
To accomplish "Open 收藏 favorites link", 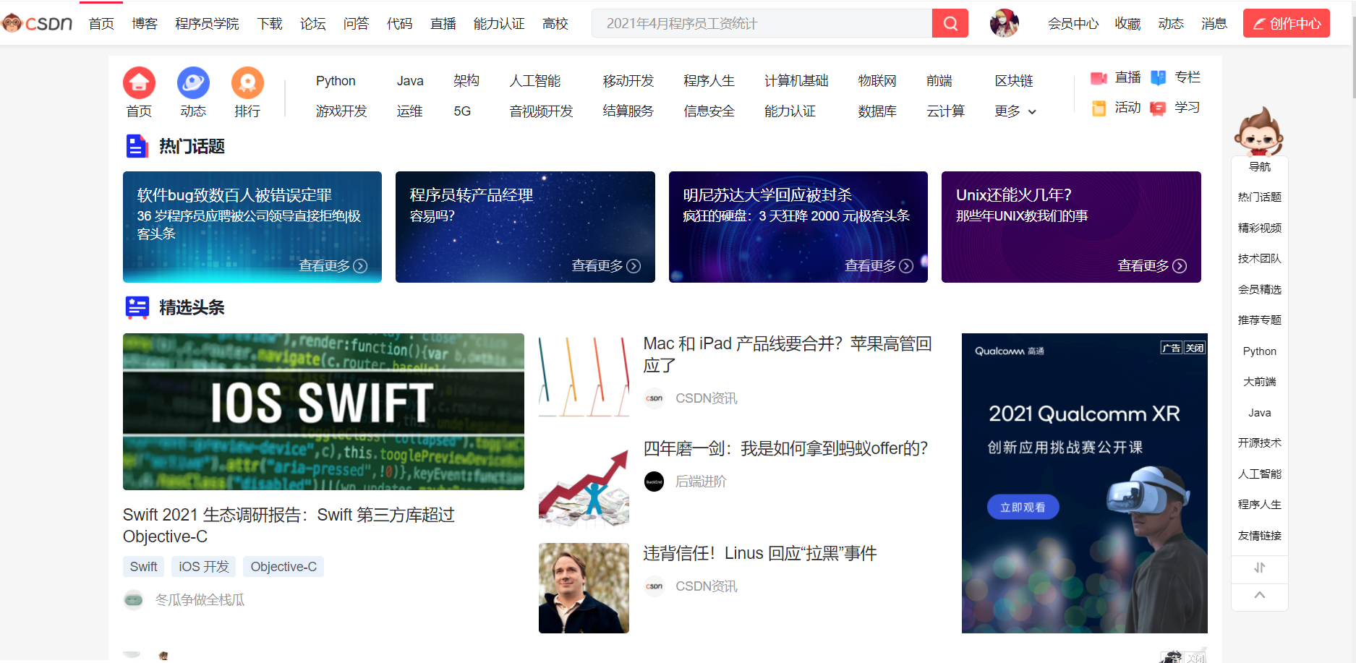I will [x=1127, y=24].
